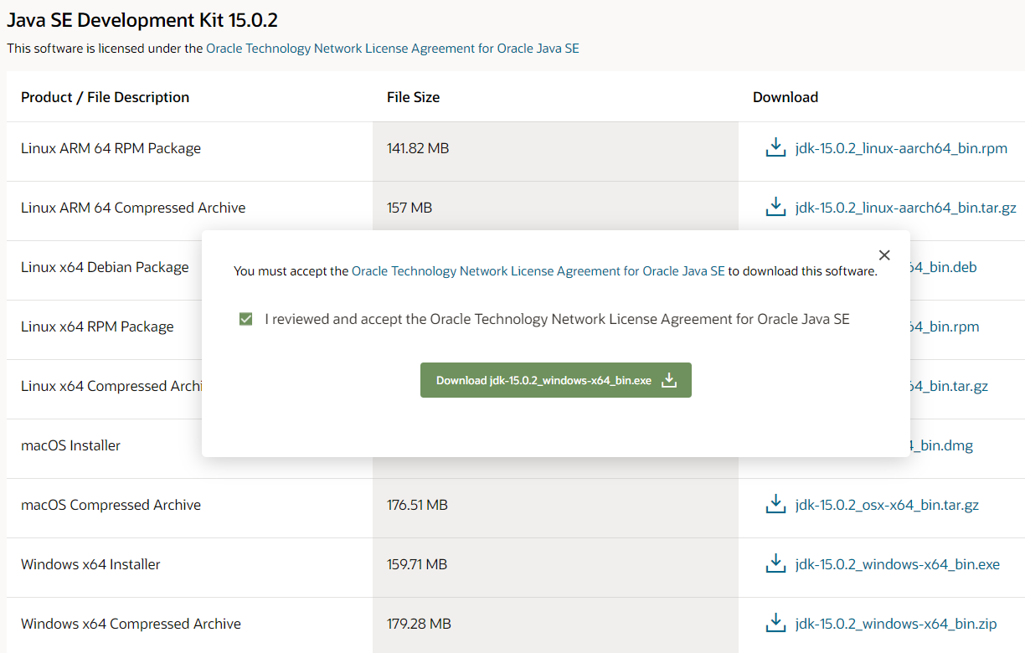Download jdk-15.0.2_linux-aarch64_bin.tar.gz file link
Screen dimensions: 1025x653
pos(905,208)
